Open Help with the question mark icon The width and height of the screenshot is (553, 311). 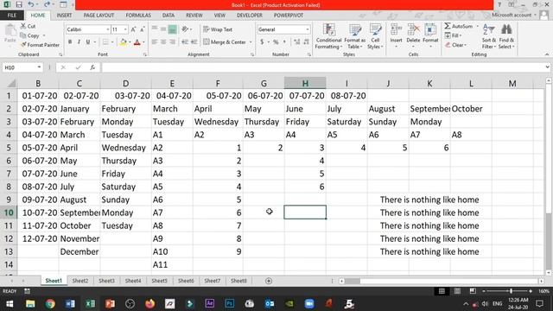(499, 4)
